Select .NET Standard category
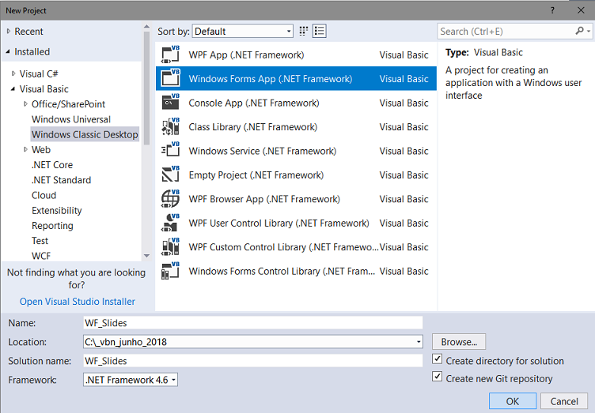The width and height of the screenshot is (595, 413). coord(61,180)
